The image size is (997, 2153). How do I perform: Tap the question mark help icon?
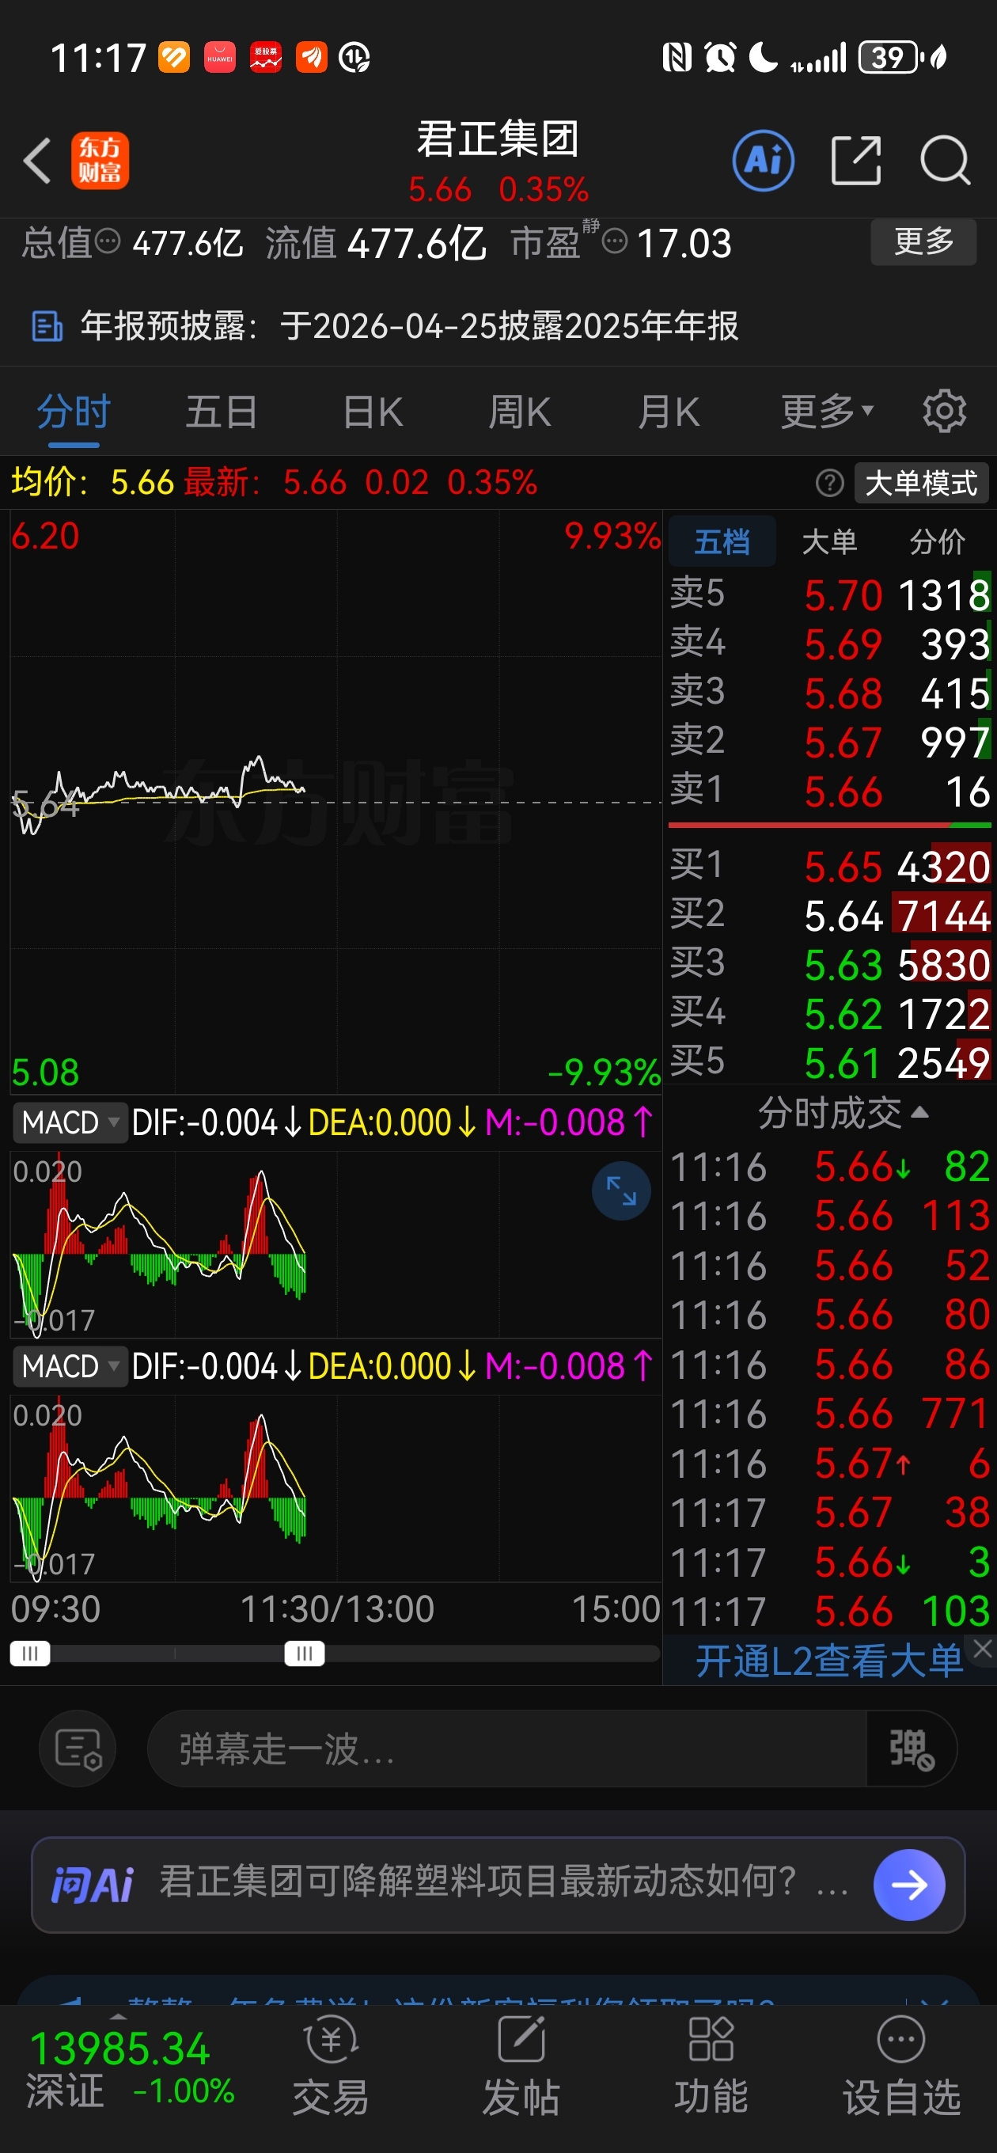pyautogui.click(x=829, y=483)
